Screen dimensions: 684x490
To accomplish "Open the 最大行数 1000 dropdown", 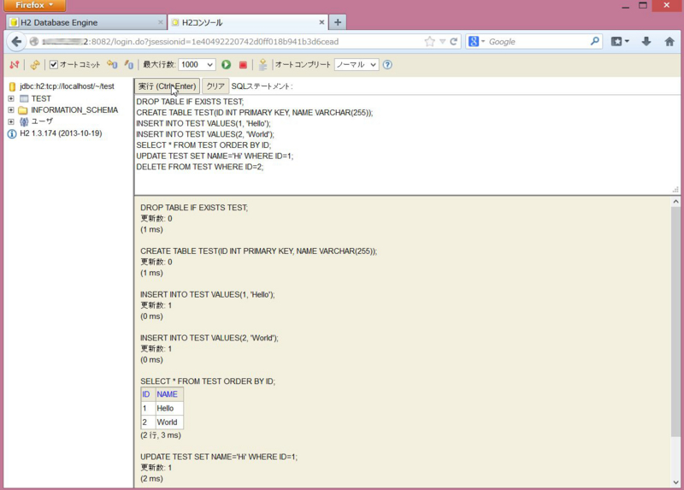I will tap(198, 65).
